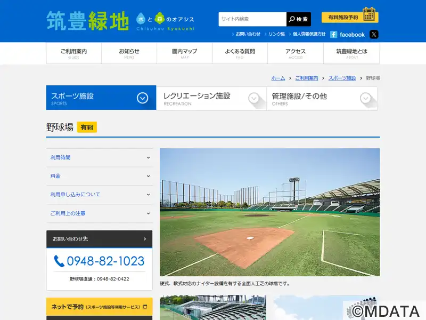Expand the レクリエーション施設 category dropdown

coord(254,98)
